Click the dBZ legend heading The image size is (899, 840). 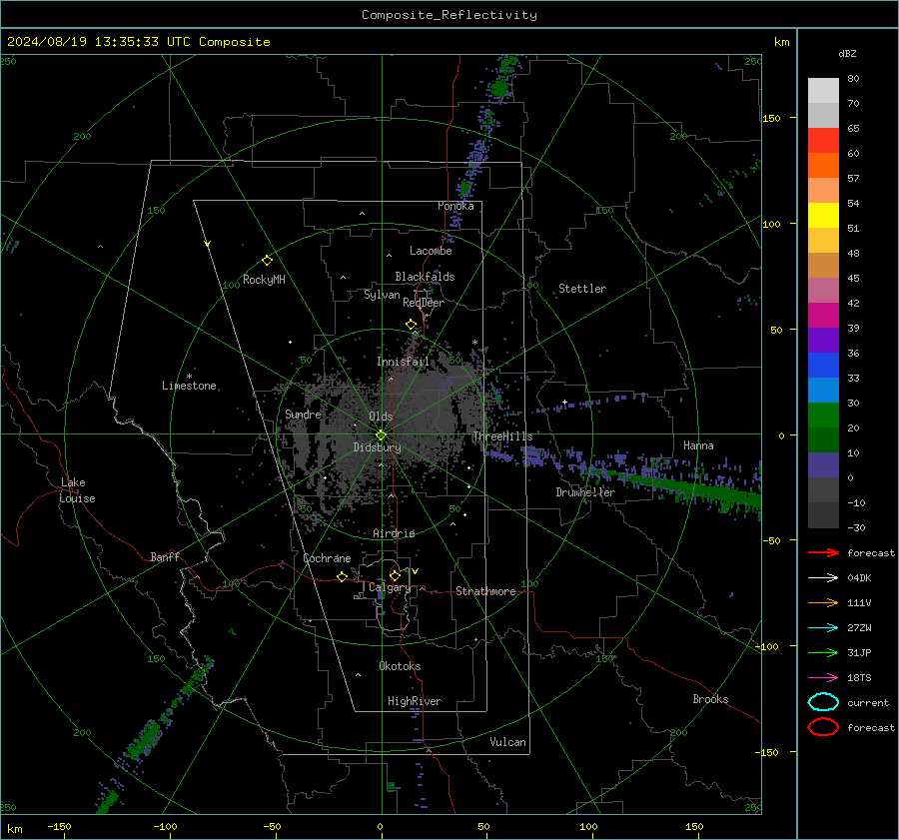[847, 54]
